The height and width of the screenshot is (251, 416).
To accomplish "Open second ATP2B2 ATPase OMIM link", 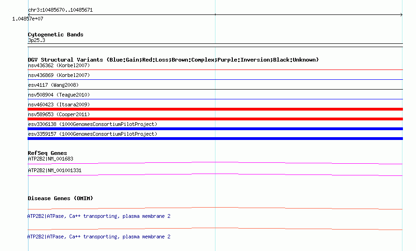I will [99, 237].
